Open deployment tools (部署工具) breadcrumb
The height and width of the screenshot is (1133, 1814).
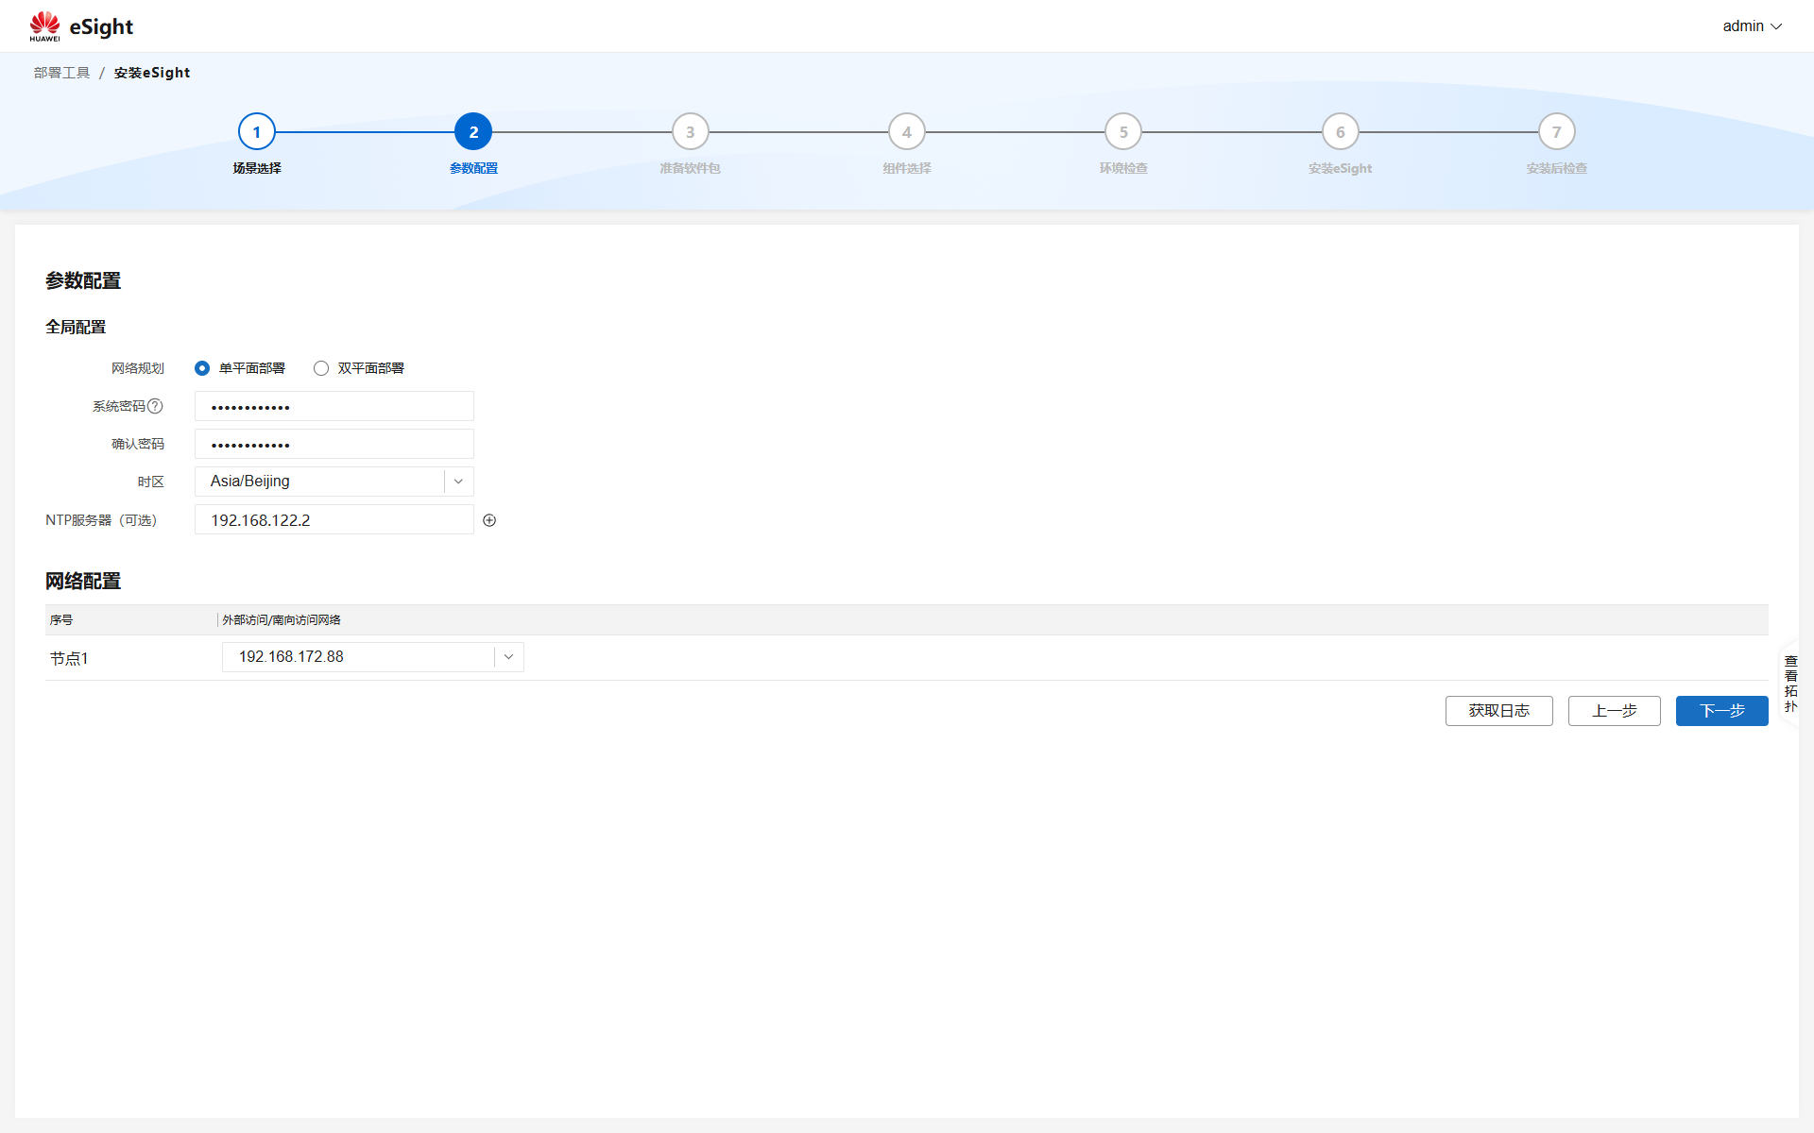pos(61,73)
